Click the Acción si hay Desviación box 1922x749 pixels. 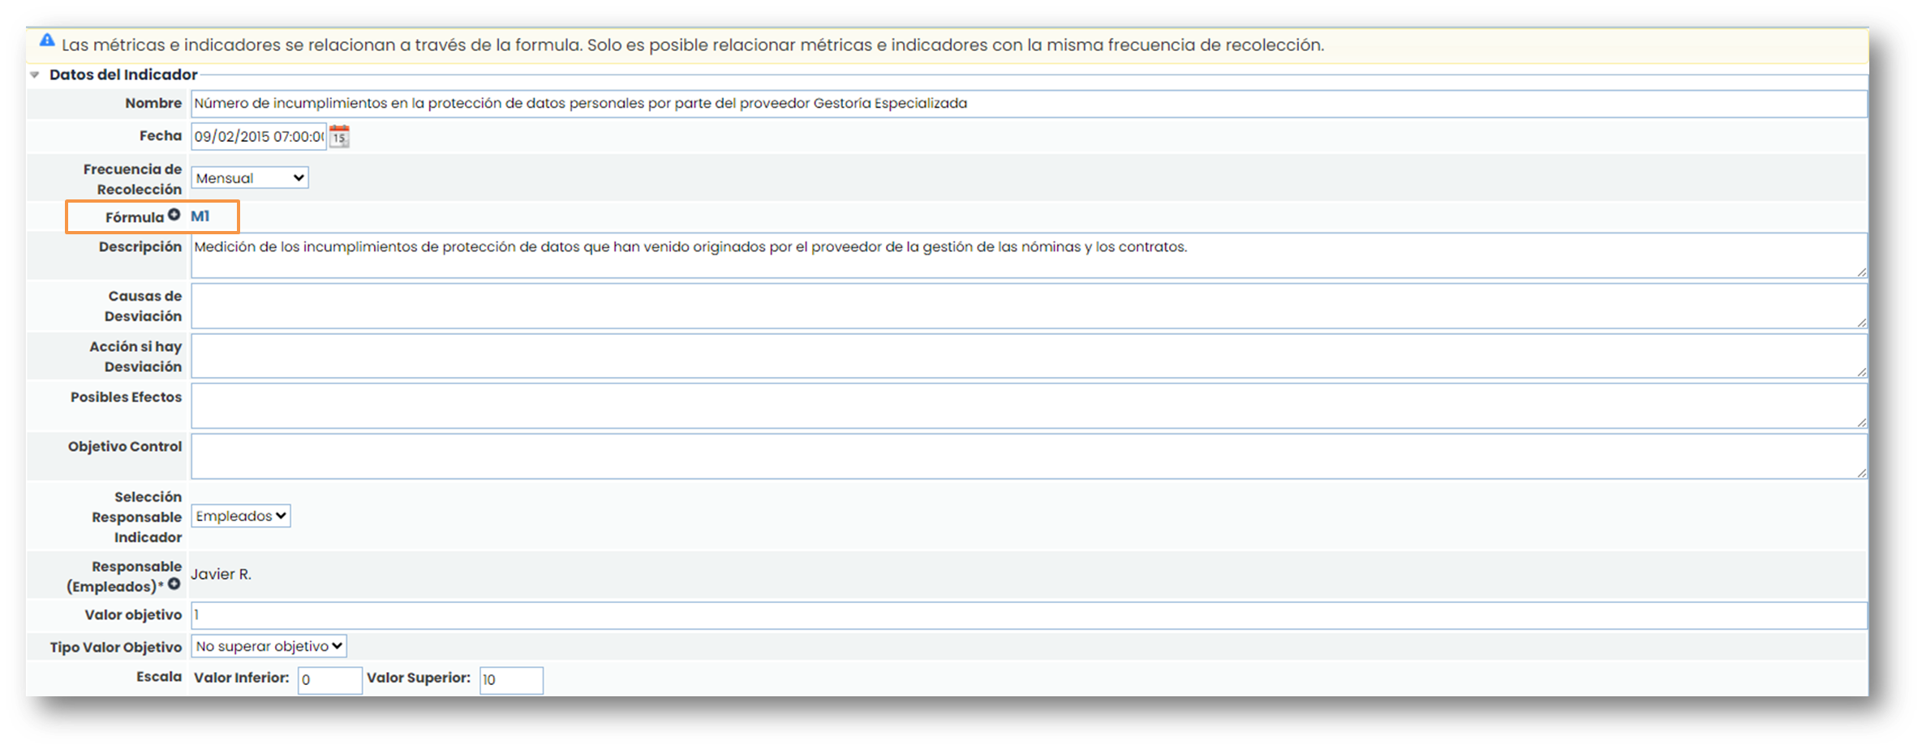point(1027,356)
